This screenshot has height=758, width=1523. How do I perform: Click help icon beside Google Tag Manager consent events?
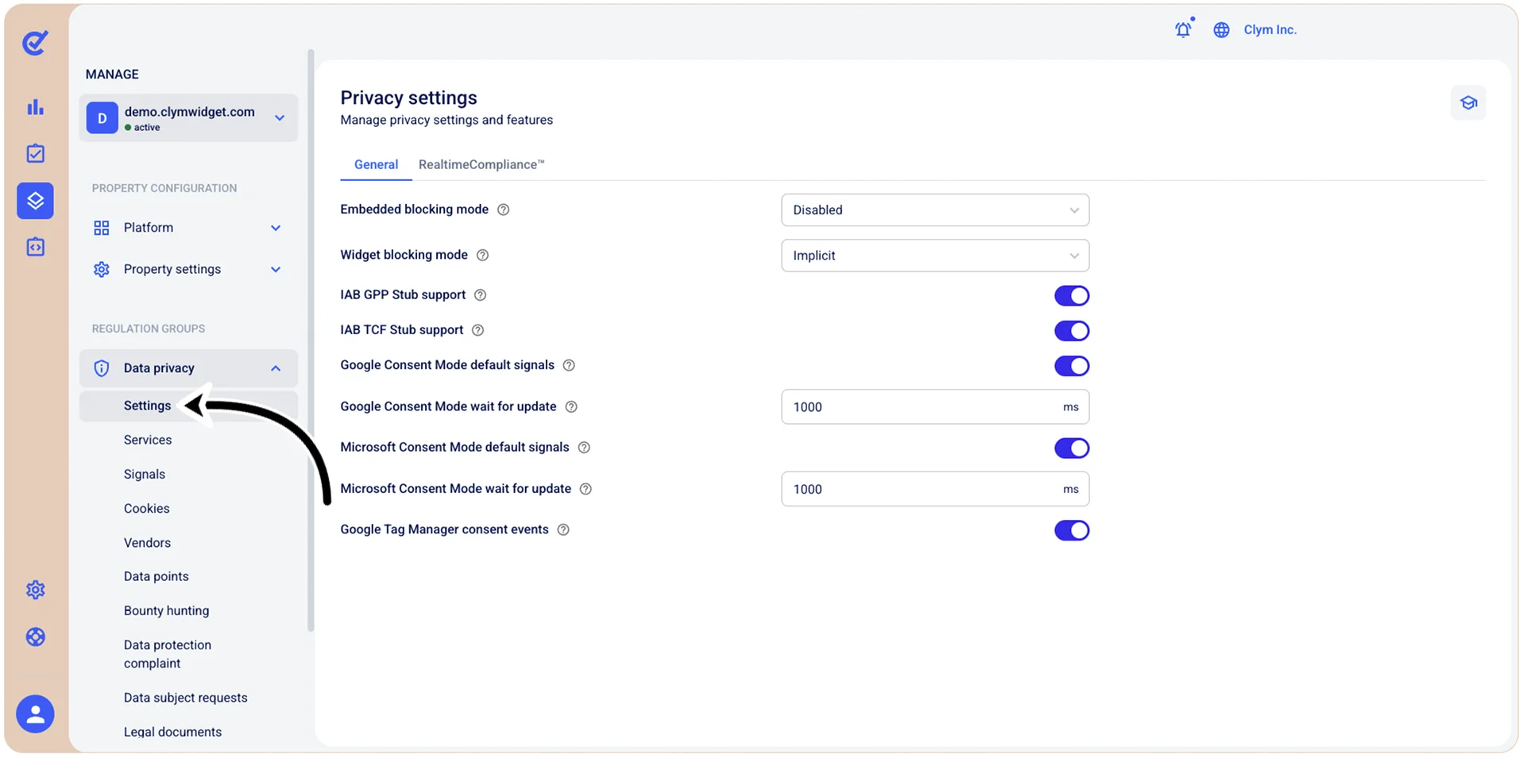pyautogui.click(x=563, y=529)
